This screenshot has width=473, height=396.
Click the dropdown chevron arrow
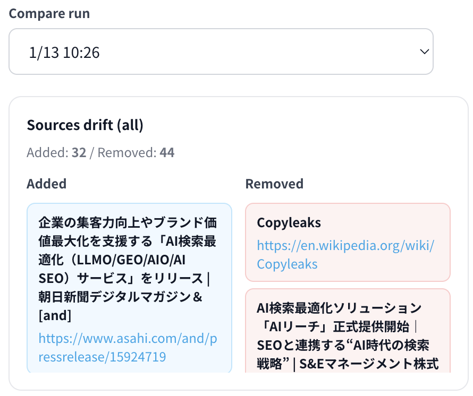[424, 51]
